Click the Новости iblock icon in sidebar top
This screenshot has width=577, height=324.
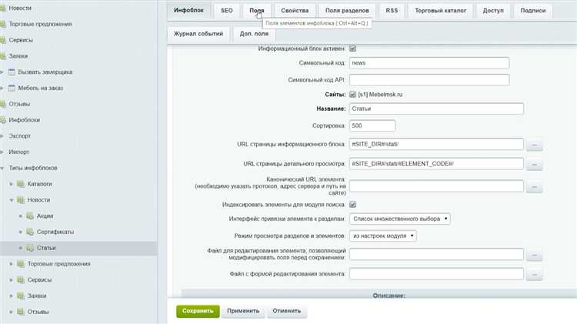click(3, 8)
